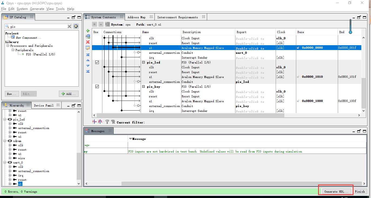The width and height of the screenshot is (371, 198).
Task: Select the base address 0x0800_1010 cell
Action: (x=317, y=77)
